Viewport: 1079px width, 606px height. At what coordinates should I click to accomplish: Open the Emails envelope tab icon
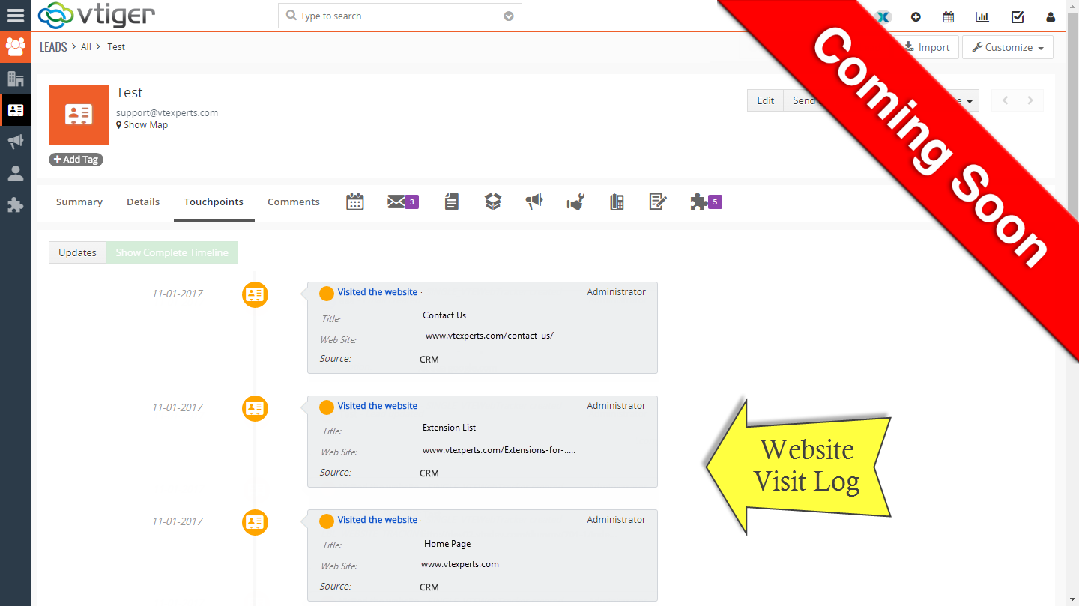click(402, 202)
